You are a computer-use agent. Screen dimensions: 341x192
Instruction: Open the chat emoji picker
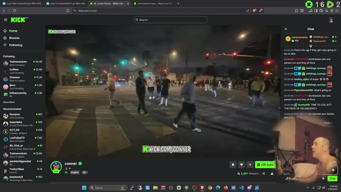point(333,170)
